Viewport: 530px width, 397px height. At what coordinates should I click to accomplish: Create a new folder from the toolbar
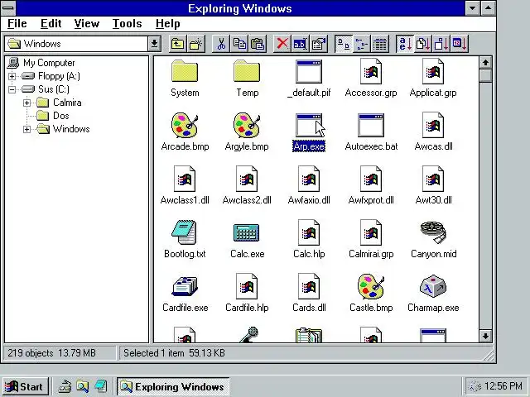pyautogui.click(x=196, y=44)
